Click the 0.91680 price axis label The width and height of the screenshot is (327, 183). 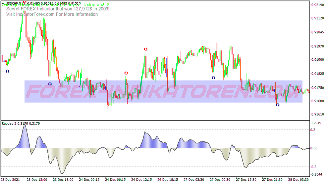pos(318,101)
